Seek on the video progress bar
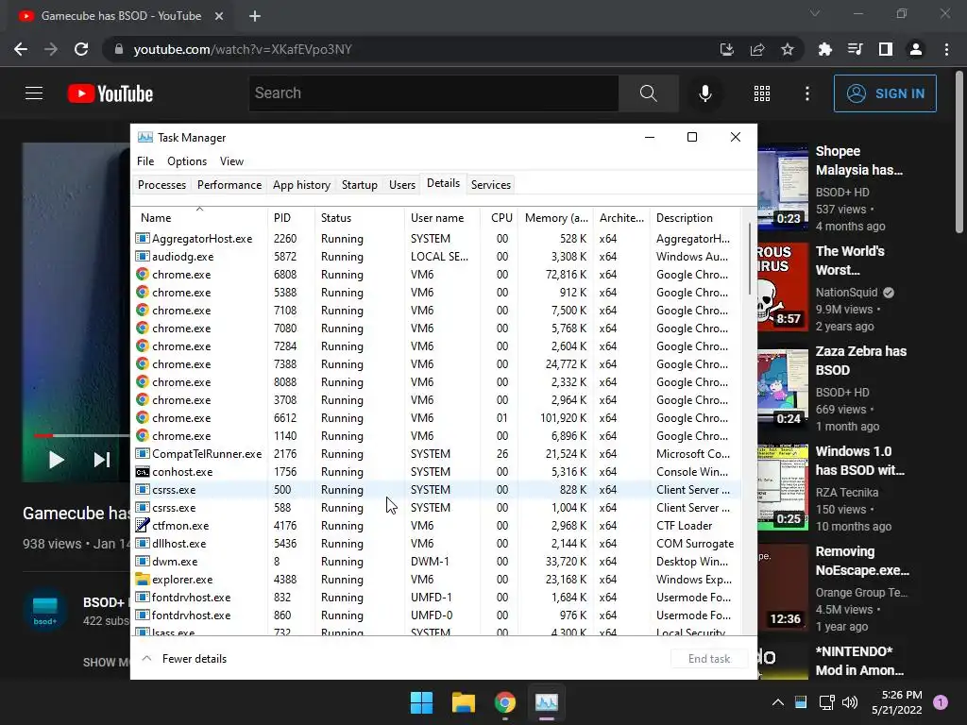The image size is (967, 725). pos(82,435)
